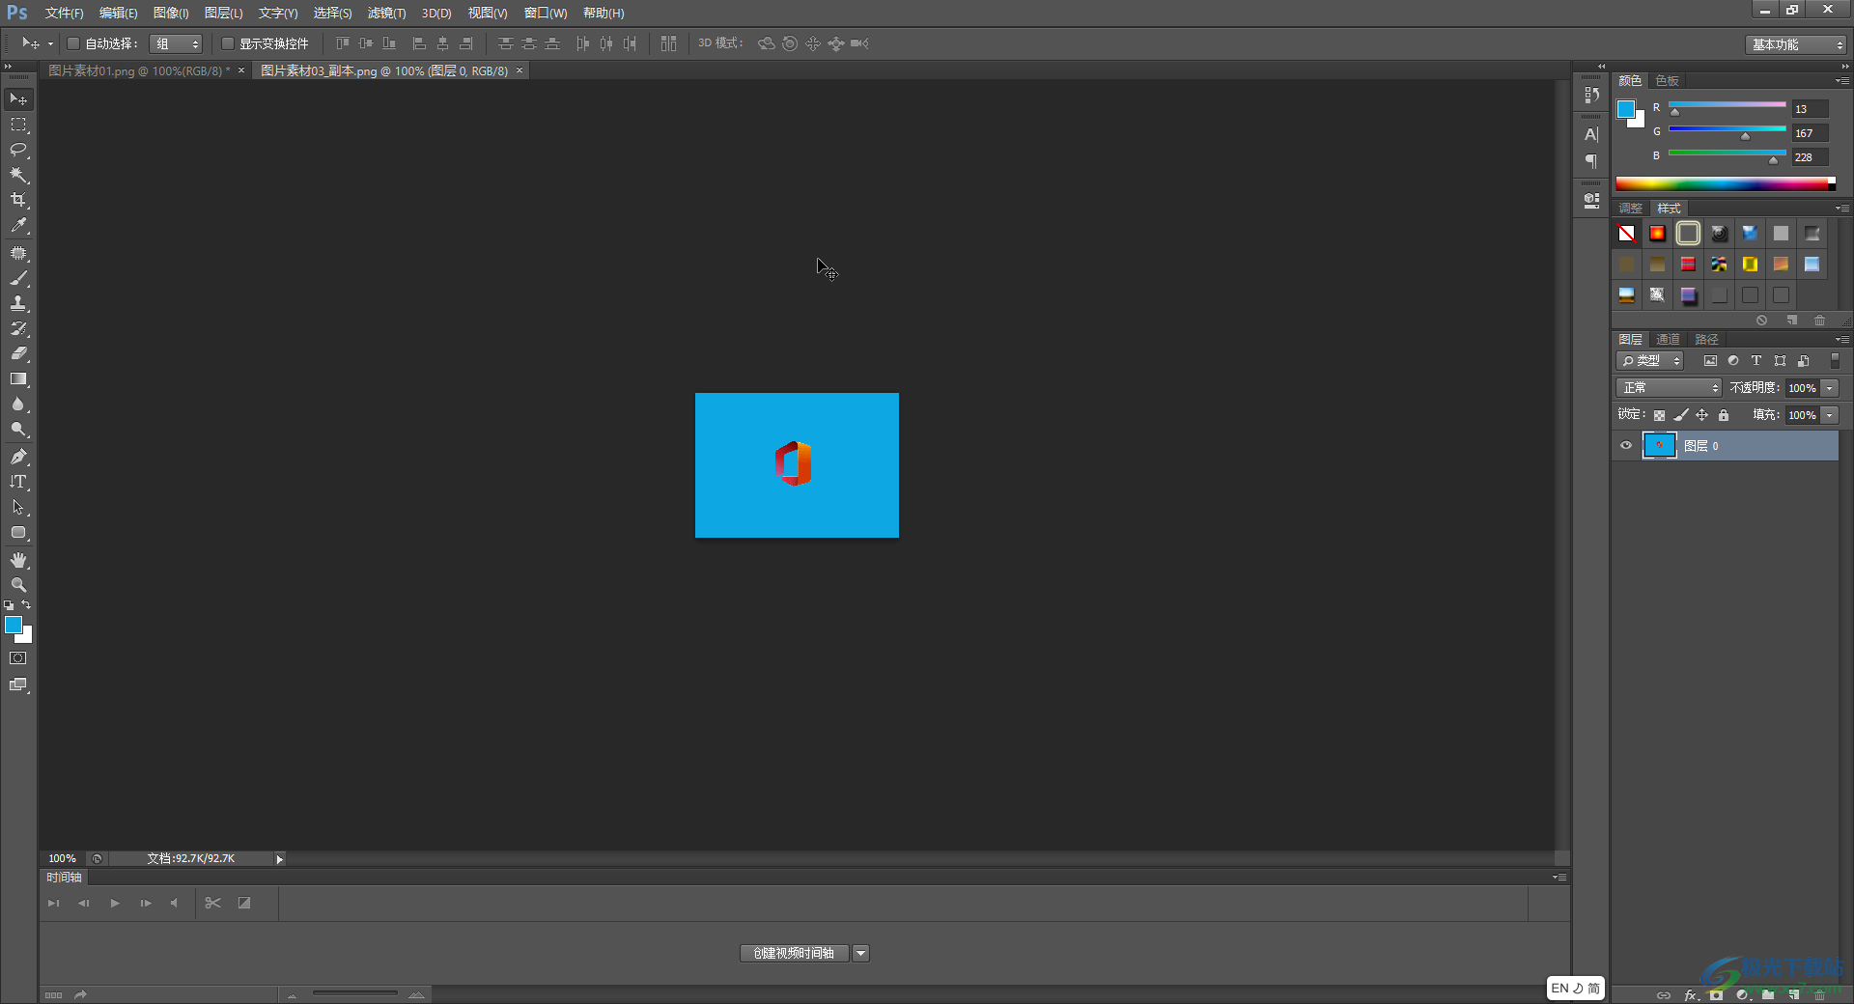
Task: Open the Color panel flyout menu
Action: coord(1841,81)
